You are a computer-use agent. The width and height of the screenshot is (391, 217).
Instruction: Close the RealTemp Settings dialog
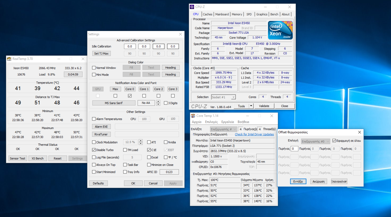[180, 34]
